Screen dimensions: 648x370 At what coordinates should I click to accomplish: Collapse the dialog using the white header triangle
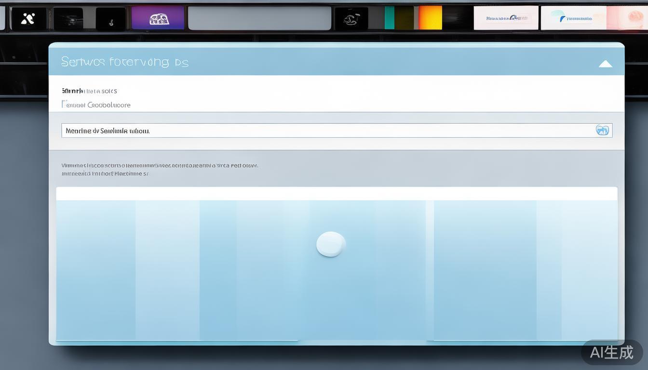[x=605, y=64]
